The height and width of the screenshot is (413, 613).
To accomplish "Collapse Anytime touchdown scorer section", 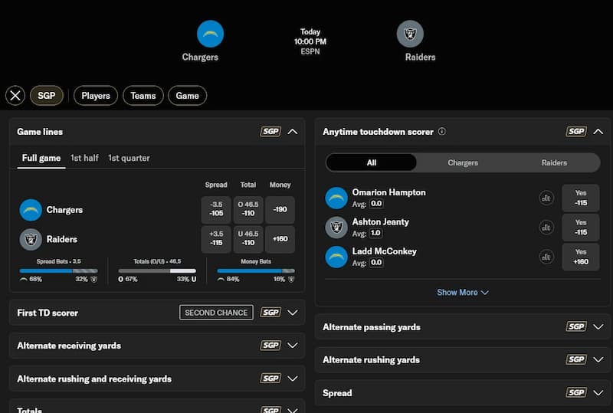I will coord(598,132).
